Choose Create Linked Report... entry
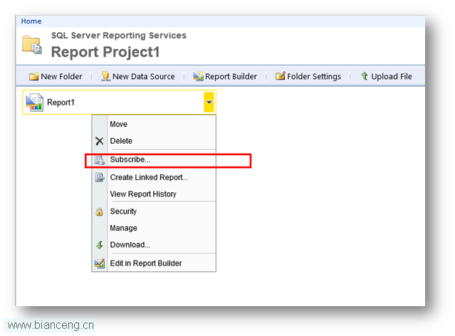The height and width of the screenshot is (336, 455). [149, 177]
